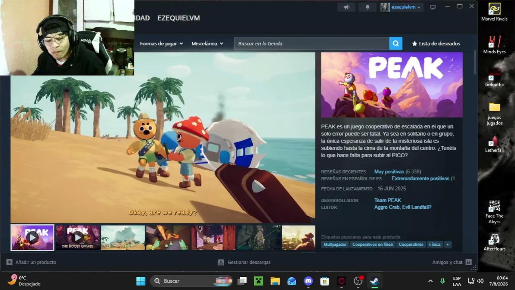Select the red tree trunk screenshot thumbnail
The width and height of the screenshot is (515, 290).
213,238
